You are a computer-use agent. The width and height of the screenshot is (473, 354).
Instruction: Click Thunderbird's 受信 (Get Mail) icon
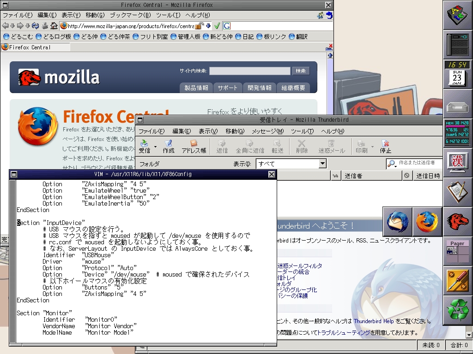click(x=145, y=147)
